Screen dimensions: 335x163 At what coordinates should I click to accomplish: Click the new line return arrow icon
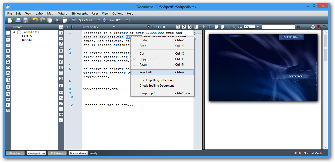61,85
